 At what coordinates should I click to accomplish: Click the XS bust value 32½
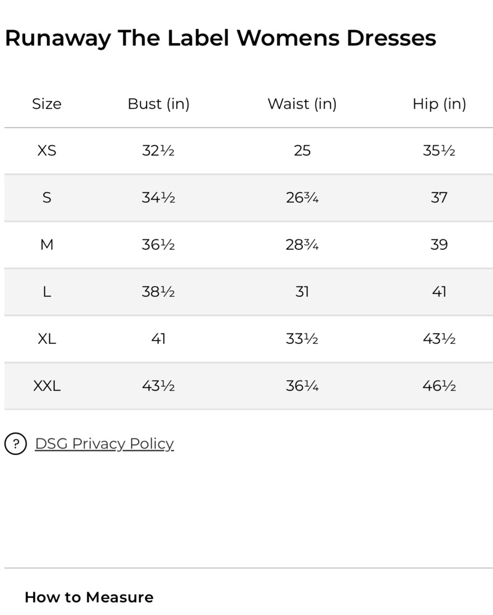tap(158, 151)
